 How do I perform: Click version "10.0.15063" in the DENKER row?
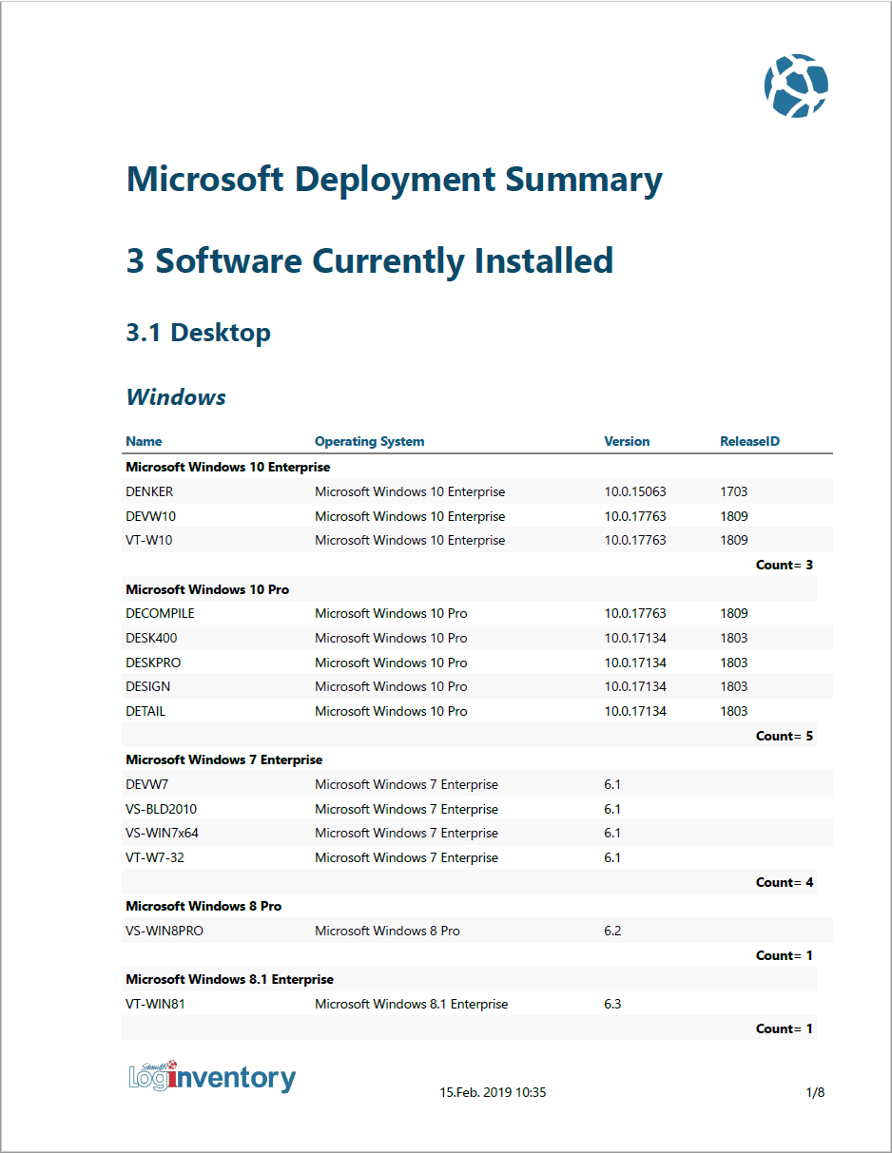[635, 491]
